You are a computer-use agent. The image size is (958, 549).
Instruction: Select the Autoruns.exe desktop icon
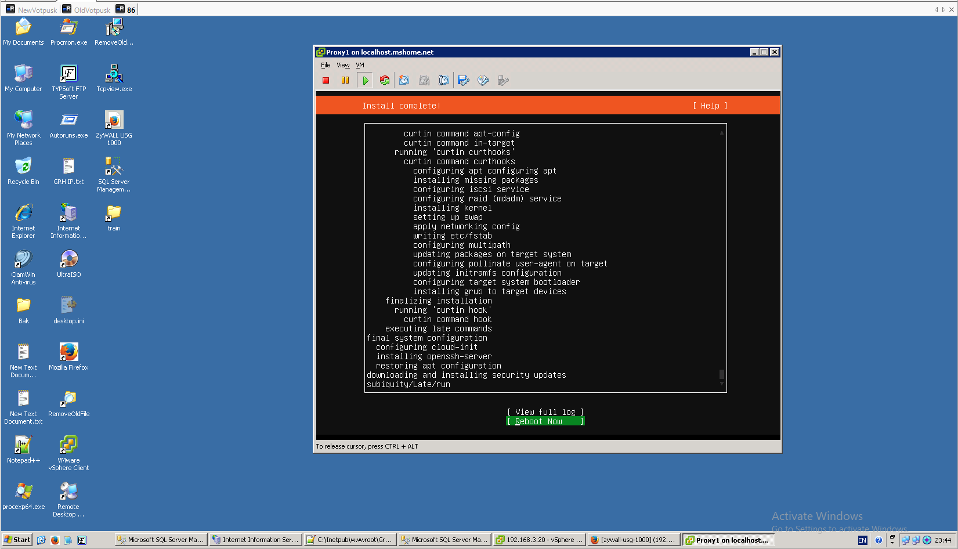(69, 125)
